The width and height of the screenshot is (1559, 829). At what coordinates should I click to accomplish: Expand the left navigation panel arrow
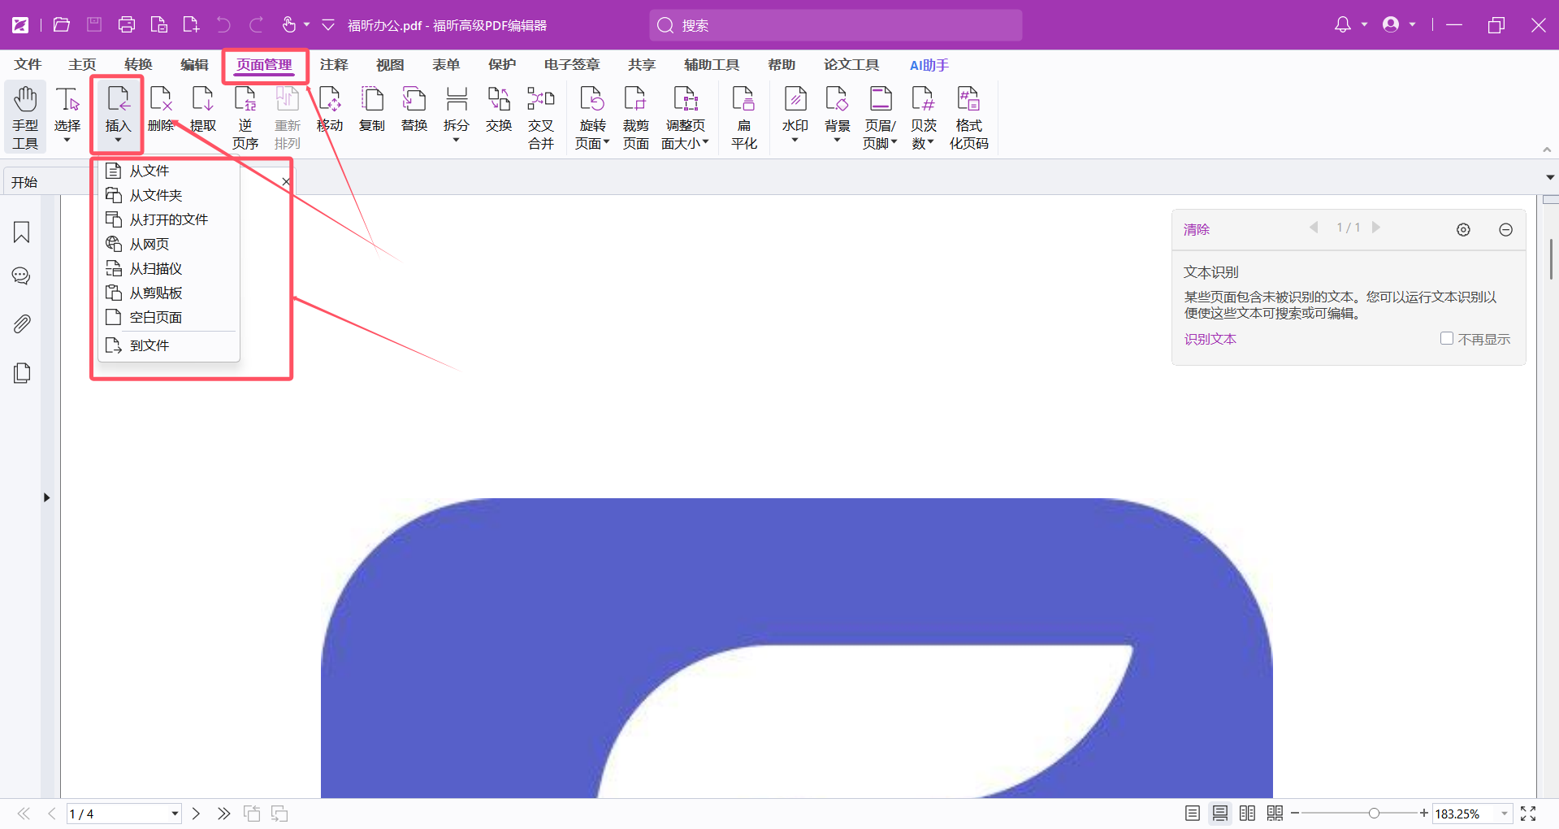pyautogui.click(x=46, y=497)
